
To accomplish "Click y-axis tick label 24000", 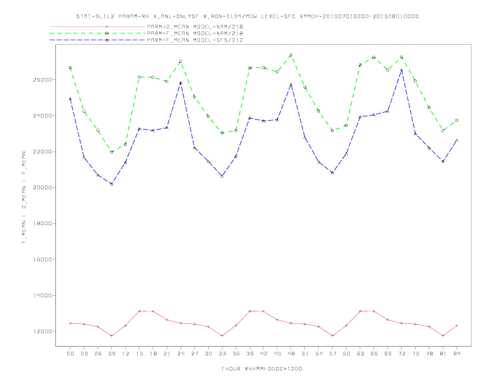I will (x=42, y=116).
